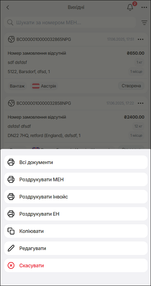Open header three-dot more menu
This screenshot has height=286, width=151.
point(144,8)
